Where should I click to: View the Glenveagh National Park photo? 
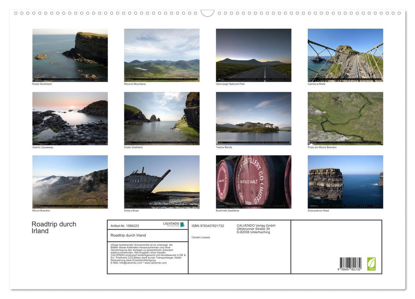253,54
